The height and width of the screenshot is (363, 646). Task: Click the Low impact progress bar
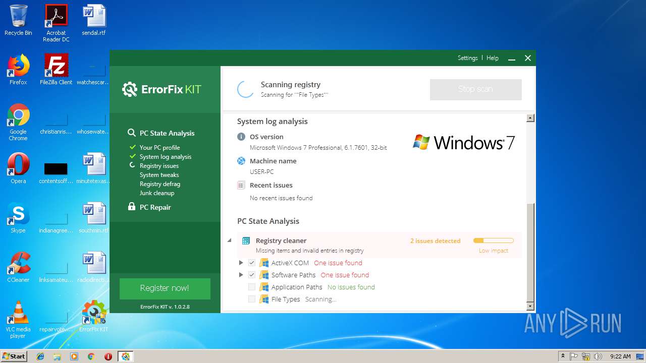tap(494, 240)
